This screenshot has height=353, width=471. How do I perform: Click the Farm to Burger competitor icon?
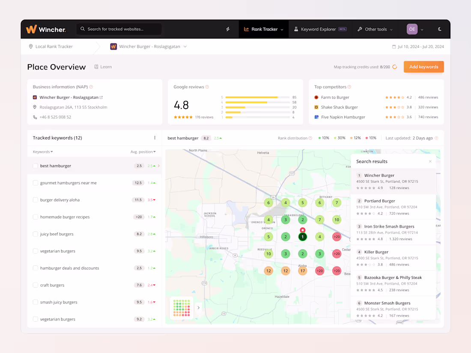coord(316,97)
